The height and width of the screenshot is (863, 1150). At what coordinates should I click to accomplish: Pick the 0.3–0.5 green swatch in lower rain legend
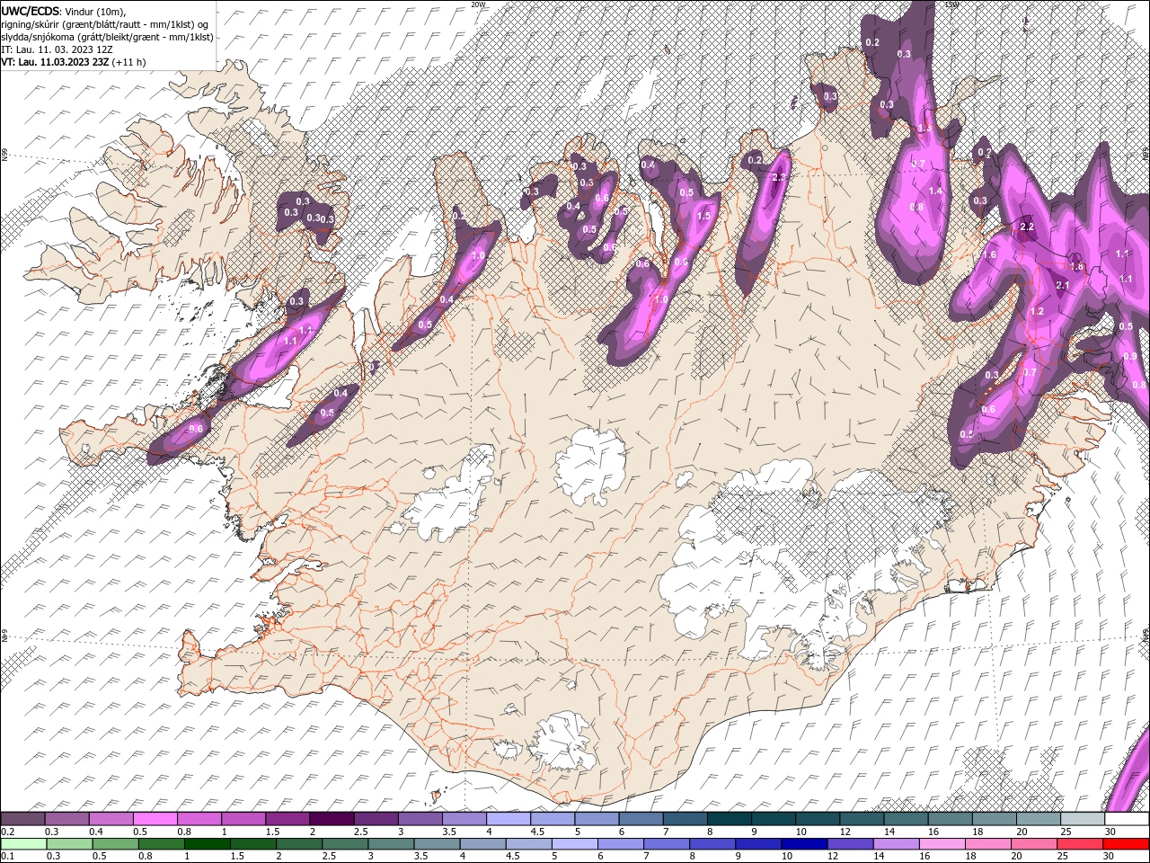click(x=69, y=844)
